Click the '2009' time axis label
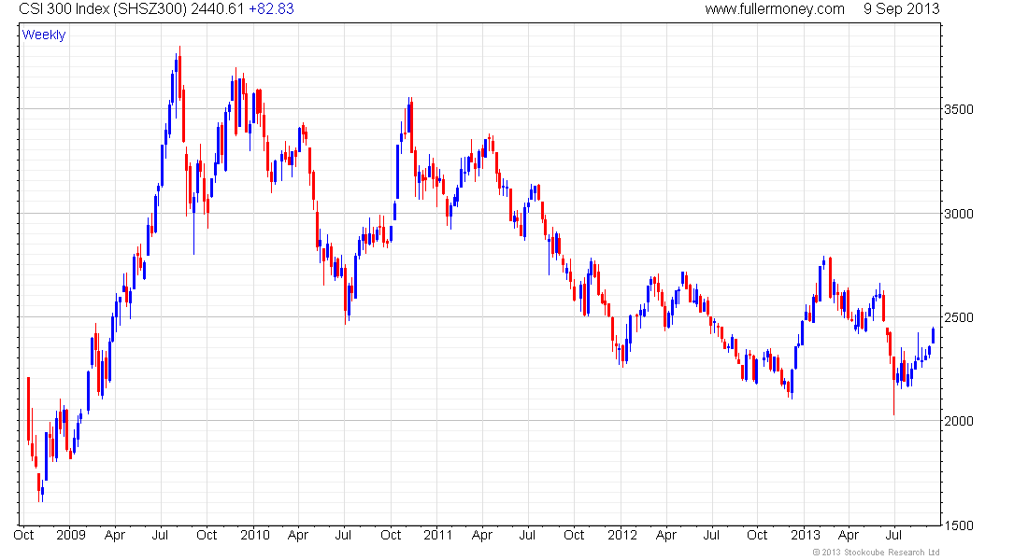 (71, 535)
